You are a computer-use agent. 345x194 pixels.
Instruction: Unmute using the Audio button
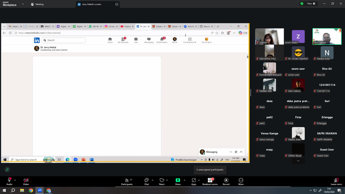point(9,182)
